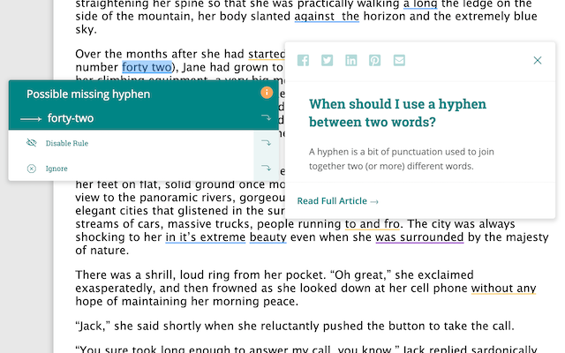The height and width of the screenshot is (353, 565).
Task: Click arrow next to Ignore
Action: (x=266, y=168)
